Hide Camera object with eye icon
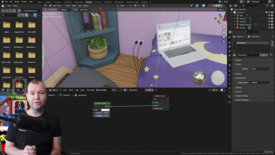 [269, 28]
